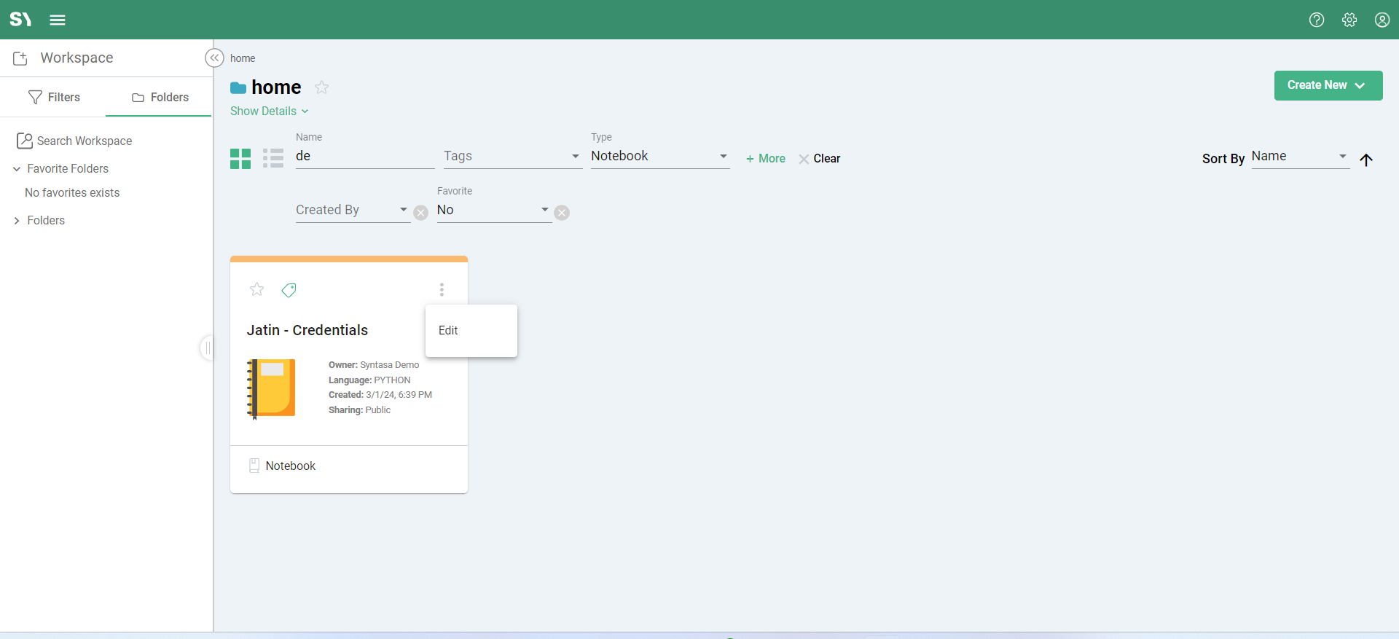
Task: Switch to grid view layout
Action: pos(240,158)
